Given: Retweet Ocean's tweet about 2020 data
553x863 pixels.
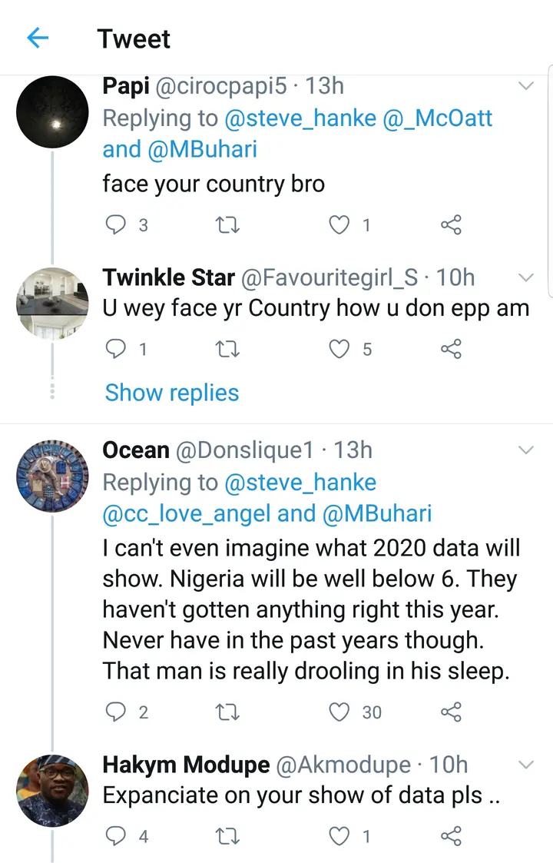Looking at the screenshot, I should point(228,712).
